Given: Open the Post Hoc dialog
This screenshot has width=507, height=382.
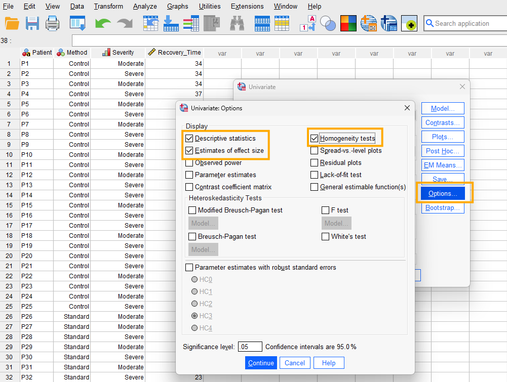Looking at the screenshot, I should (x=442, y=151).
